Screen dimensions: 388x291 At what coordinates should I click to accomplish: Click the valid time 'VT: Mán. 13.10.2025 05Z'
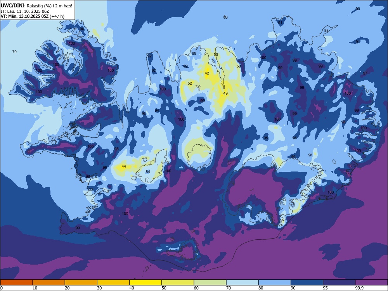tap(25, 16)
